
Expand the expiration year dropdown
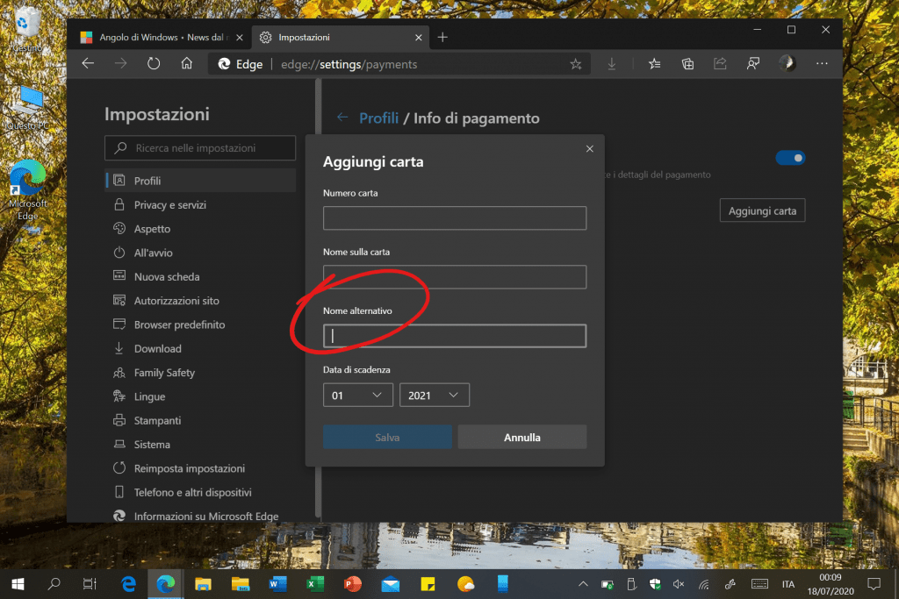[x=435, y=396]
